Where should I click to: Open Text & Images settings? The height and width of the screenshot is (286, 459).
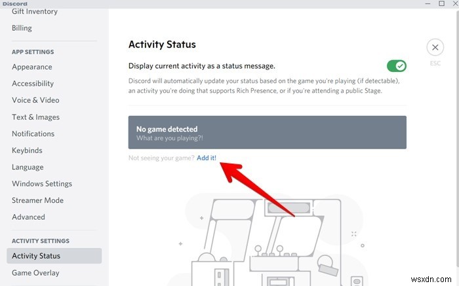(x=35, y=117)
